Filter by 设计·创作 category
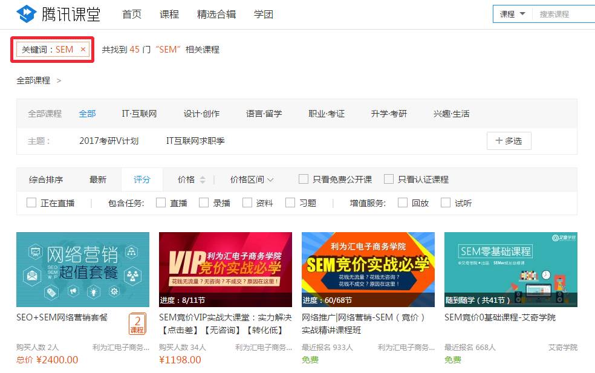 [201, 114]
